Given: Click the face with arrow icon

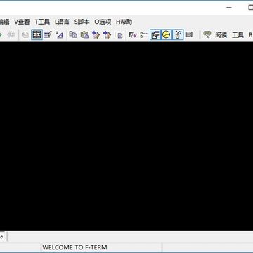Looking at the screenshot, I should 132,35.
